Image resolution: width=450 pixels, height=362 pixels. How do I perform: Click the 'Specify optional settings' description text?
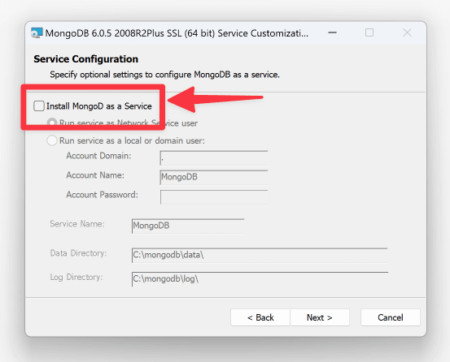(164, 75)
